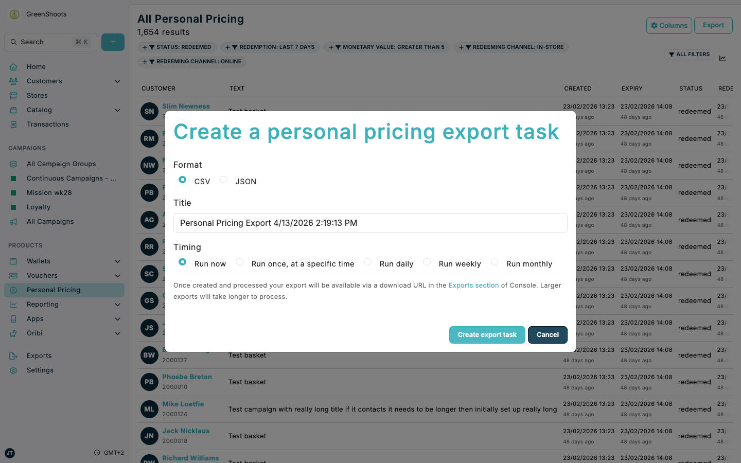
Task: Open Exports using its sidebar icon
Action: 14,355
